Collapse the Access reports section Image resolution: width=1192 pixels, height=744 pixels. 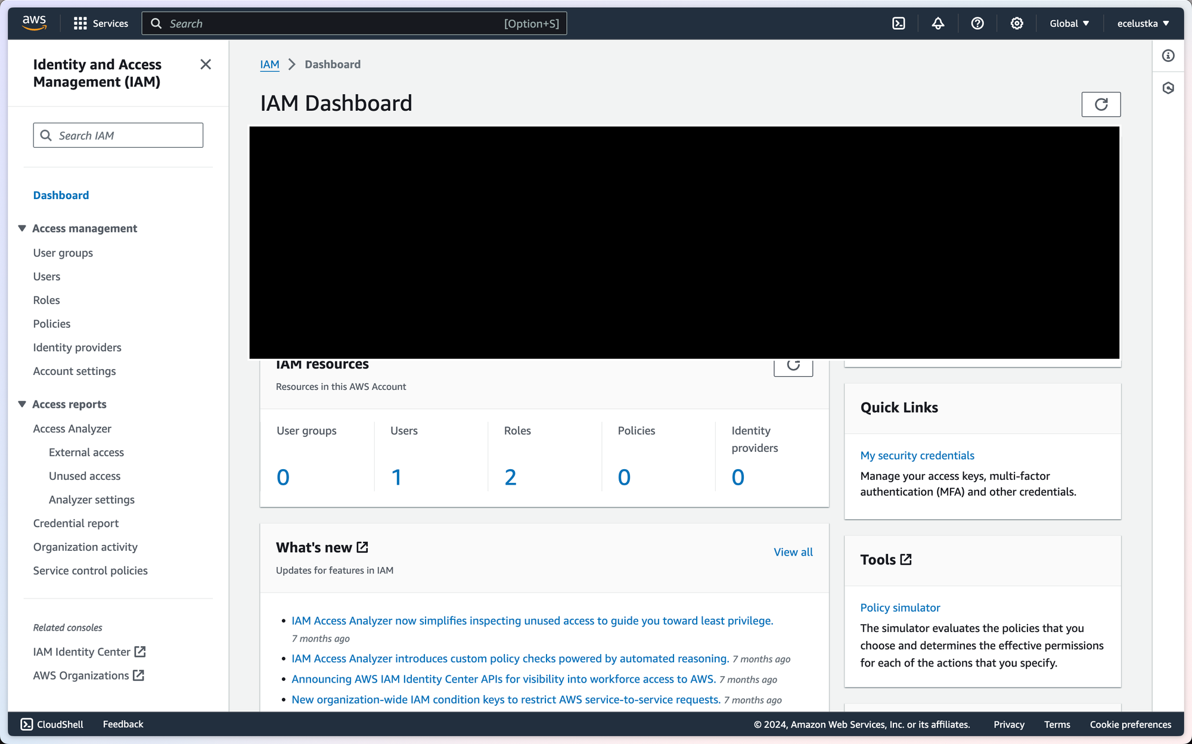click(x=22, y=404)
